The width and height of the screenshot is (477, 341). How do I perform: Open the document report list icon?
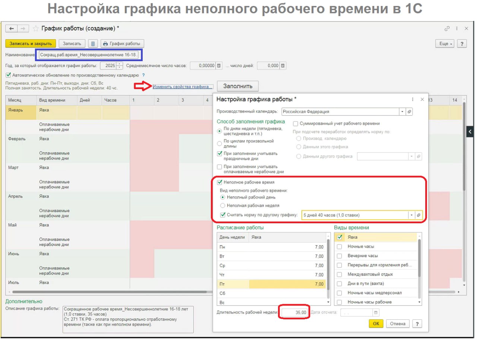point(93,44)
